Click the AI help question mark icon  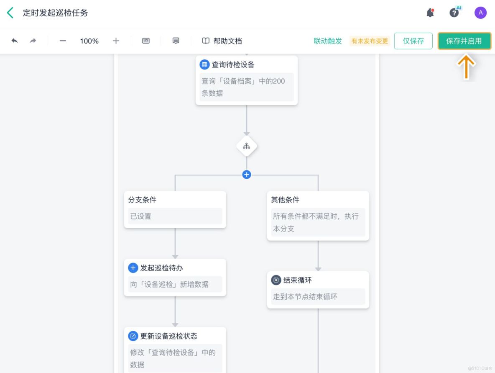coord(454,13)
